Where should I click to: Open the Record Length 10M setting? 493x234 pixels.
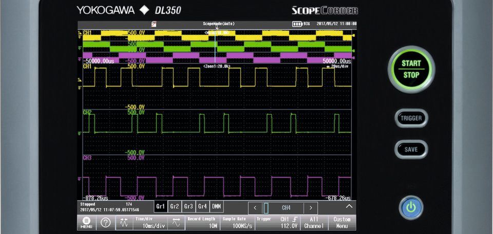pos(202,222)
